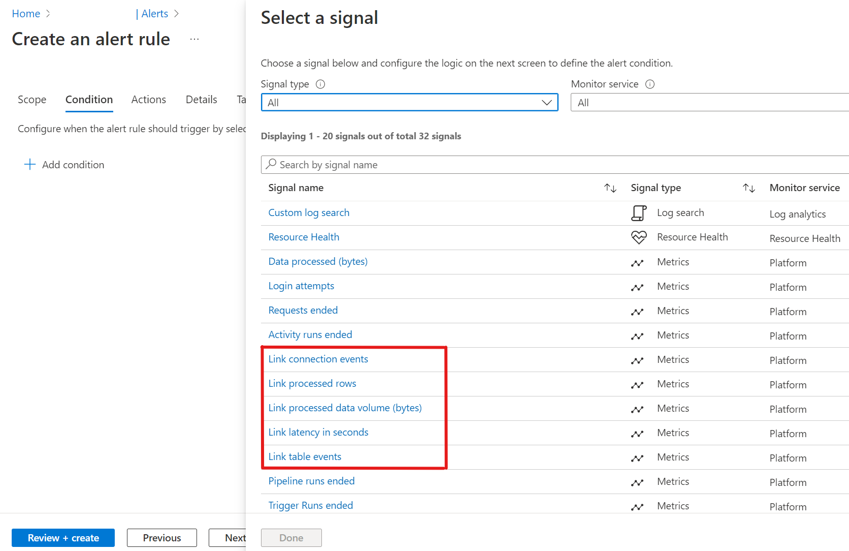
Task: Switch to the Scope tab
Action: 32,100
